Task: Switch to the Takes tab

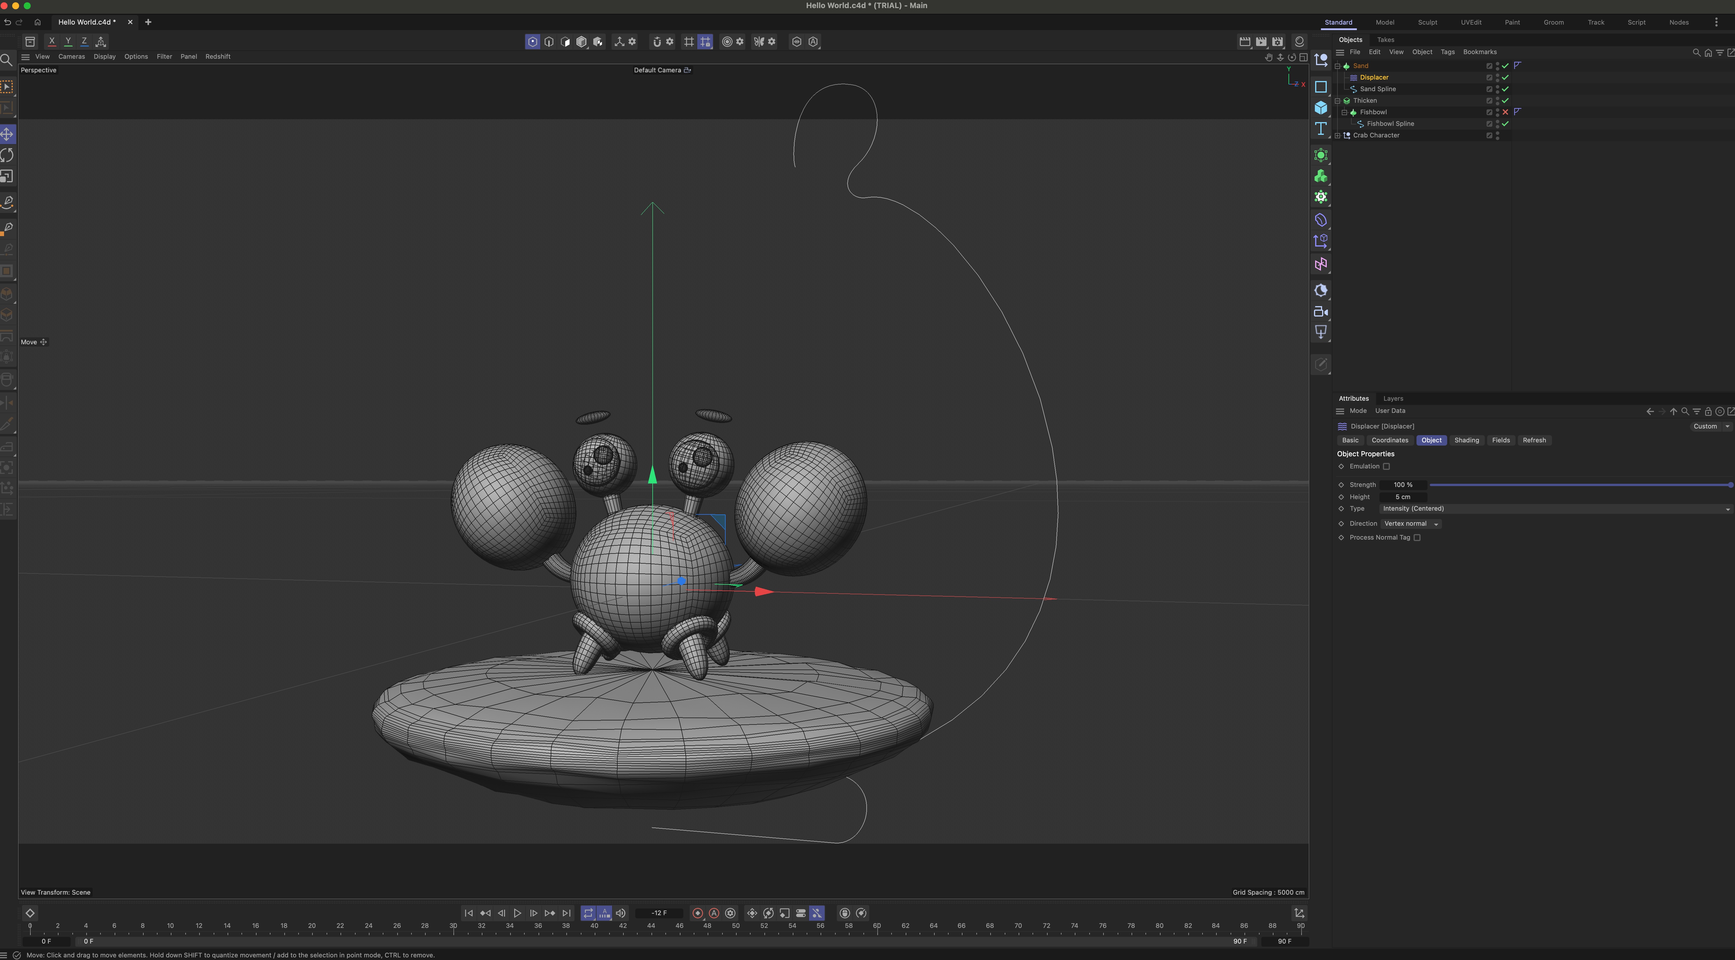Action: pyautogui.click(x=1386, y=40)
